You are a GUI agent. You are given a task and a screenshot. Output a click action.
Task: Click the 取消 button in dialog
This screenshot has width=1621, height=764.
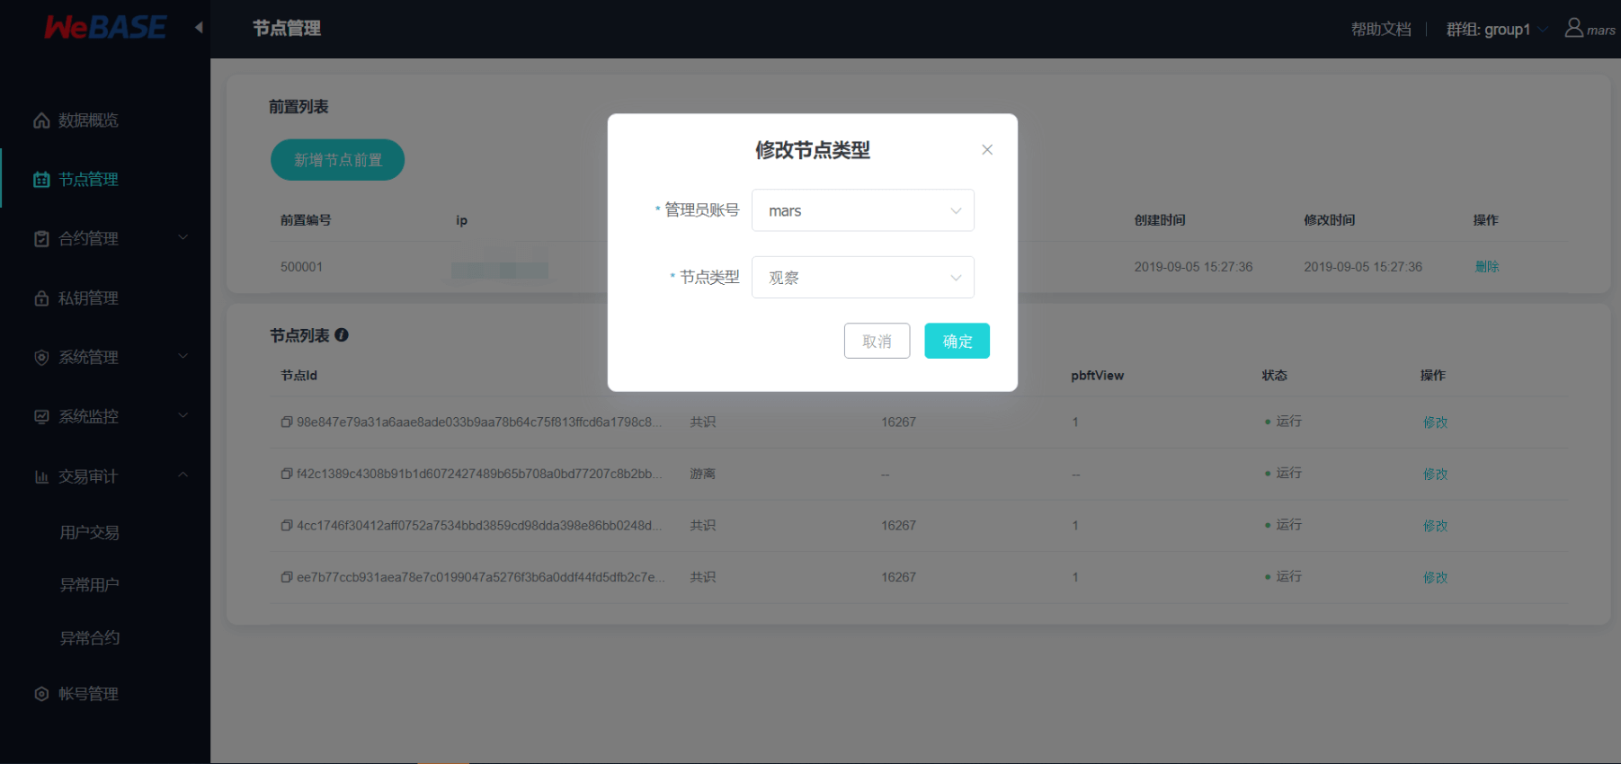coord(877,341)
